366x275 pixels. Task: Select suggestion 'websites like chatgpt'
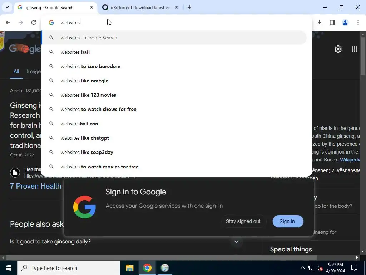pyautogui.click(x=174, y=138)
